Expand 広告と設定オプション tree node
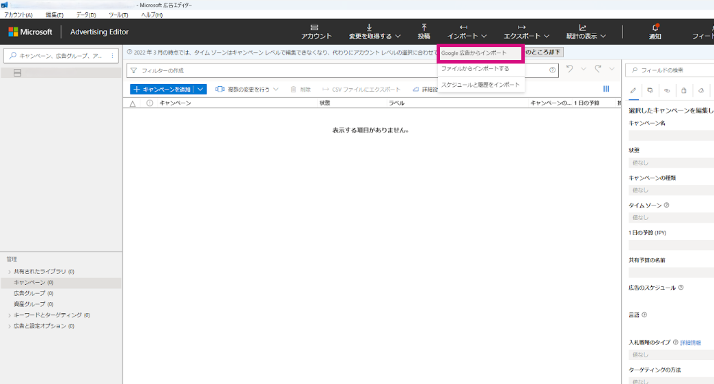The width and height of the screenshot is (714, 384). (10, 326)
